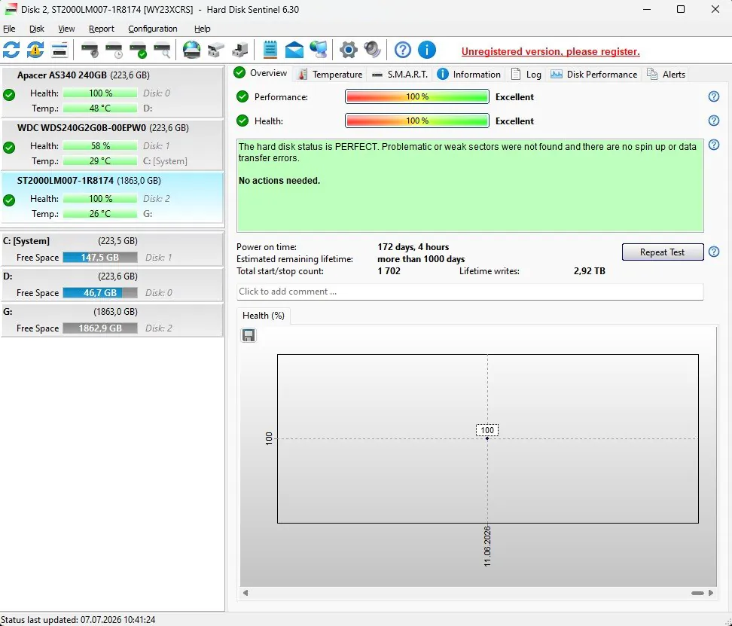Open the blue notepad report icon
Screen dimensions: 732x626
pyautogui.click(x=270, y=50)
